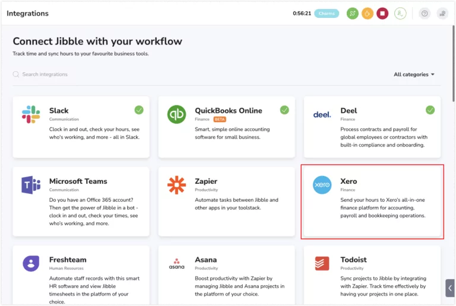The height and width of the screenshot is (306, 456).
Task: Click Productivity label under Zapier
Action: tap(206, 190)
